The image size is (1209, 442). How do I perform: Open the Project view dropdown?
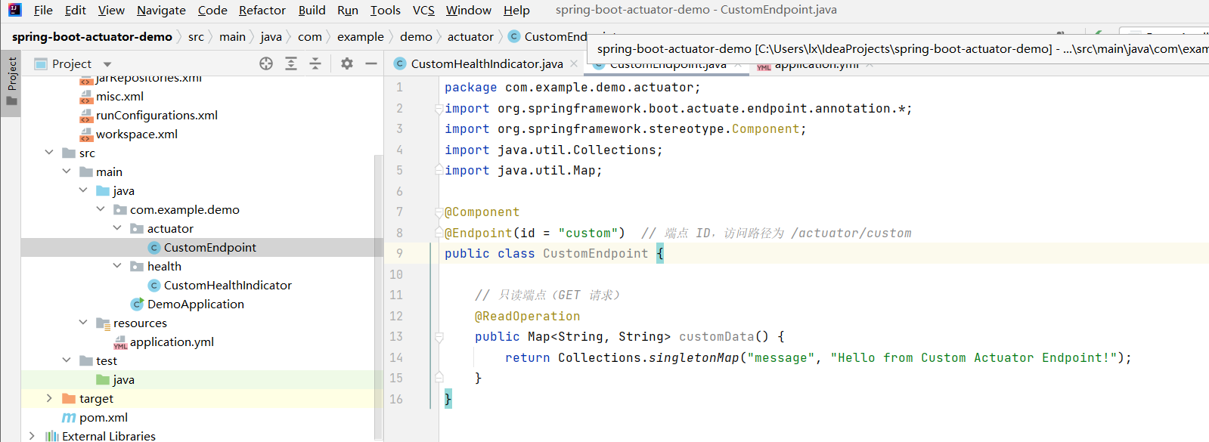(x=107, y=64)
